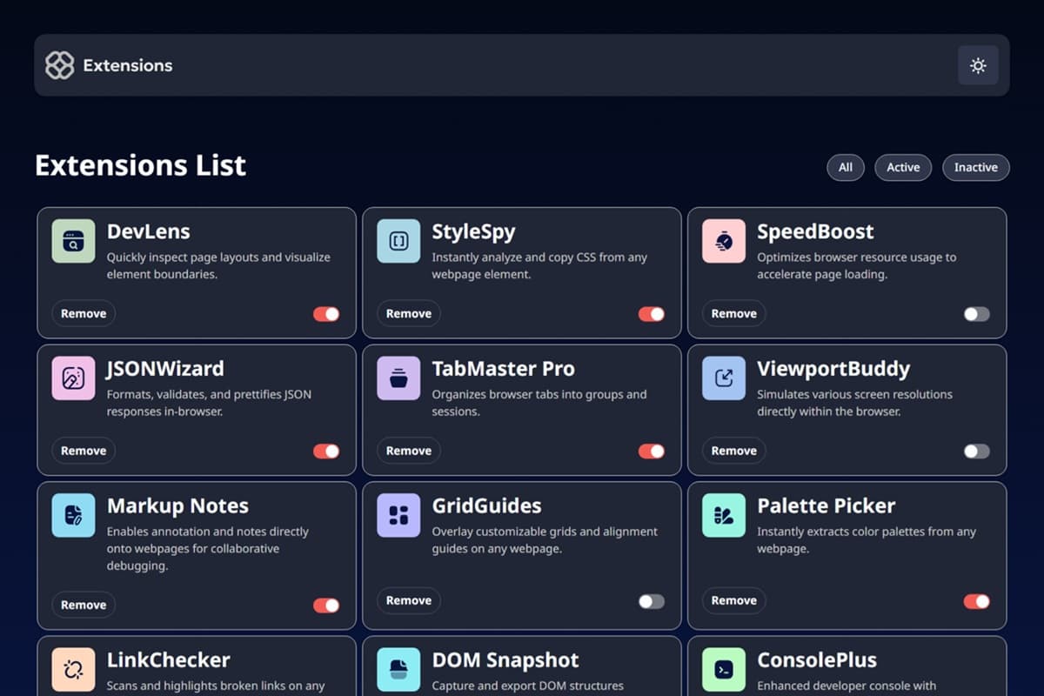Remove the DevLens extension
Image resolution: width=1044 pixels, height=696 pixels.
pyautogui.click(x=84, y=314)
